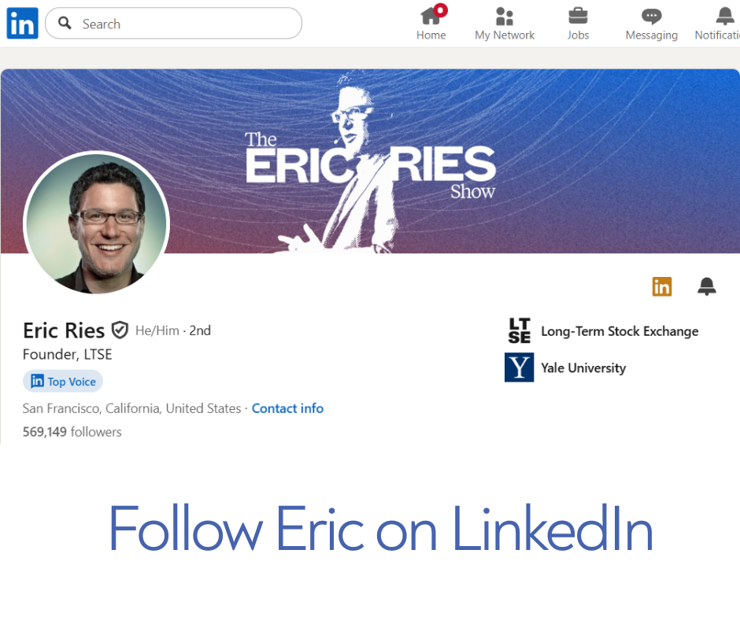This screenshot has height=620, width=740.
Task: Click the LinkedIn logo in the top bar
Action: pyautogui.click(x=22, y=23)
